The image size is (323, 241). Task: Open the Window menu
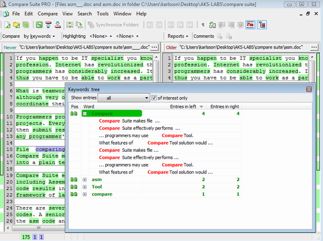(123, 14)
